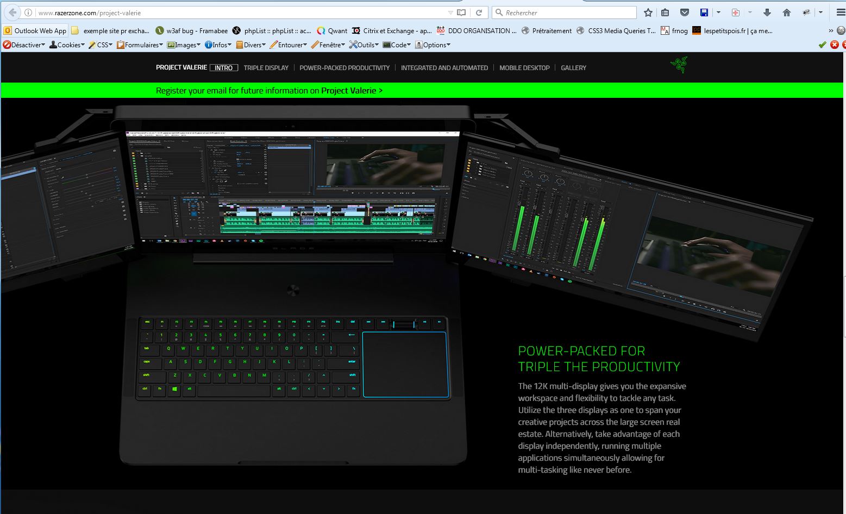The height and width of the screenshot is (514, 846).
Task: Open the lespetitspois.fr bookmark
Action: tap(732, 31)
